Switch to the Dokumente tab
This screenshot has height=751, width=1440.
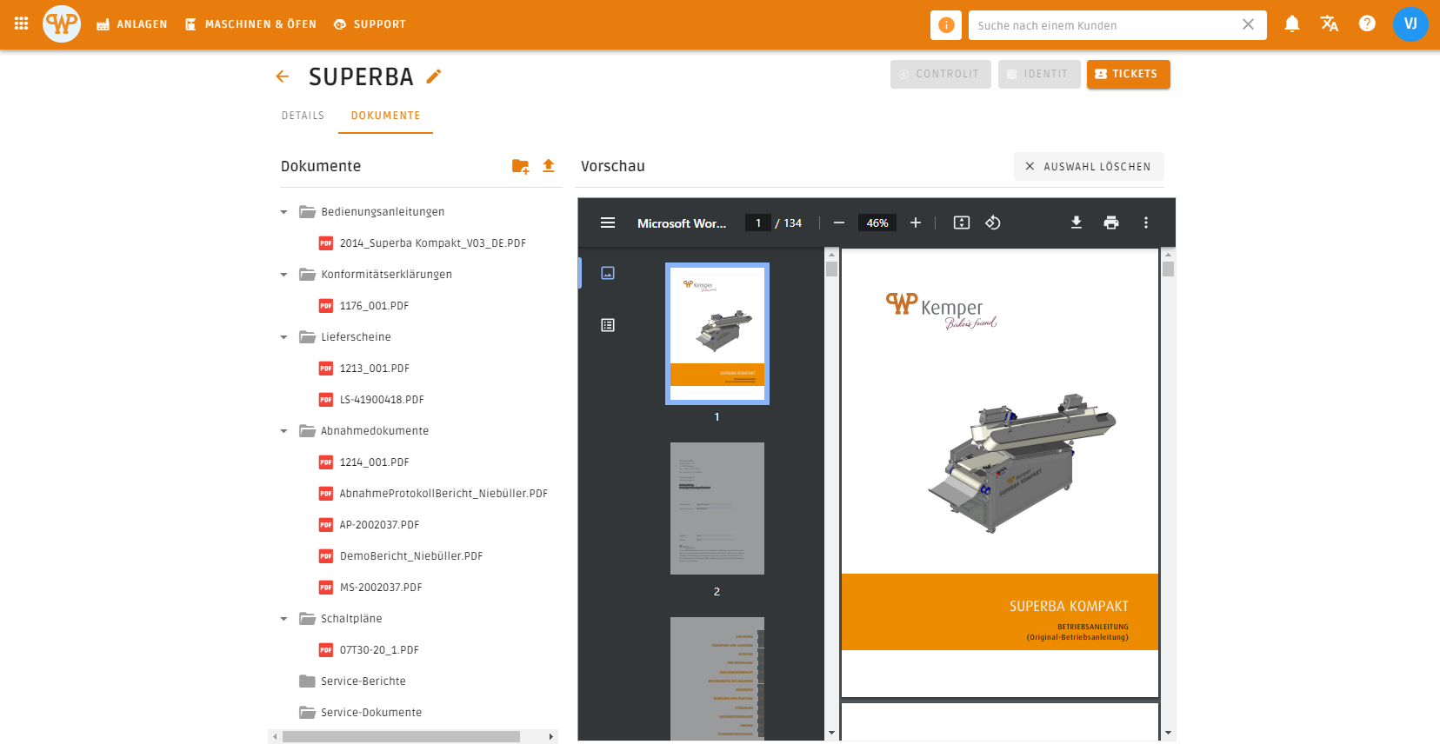(x=386, y=116)
